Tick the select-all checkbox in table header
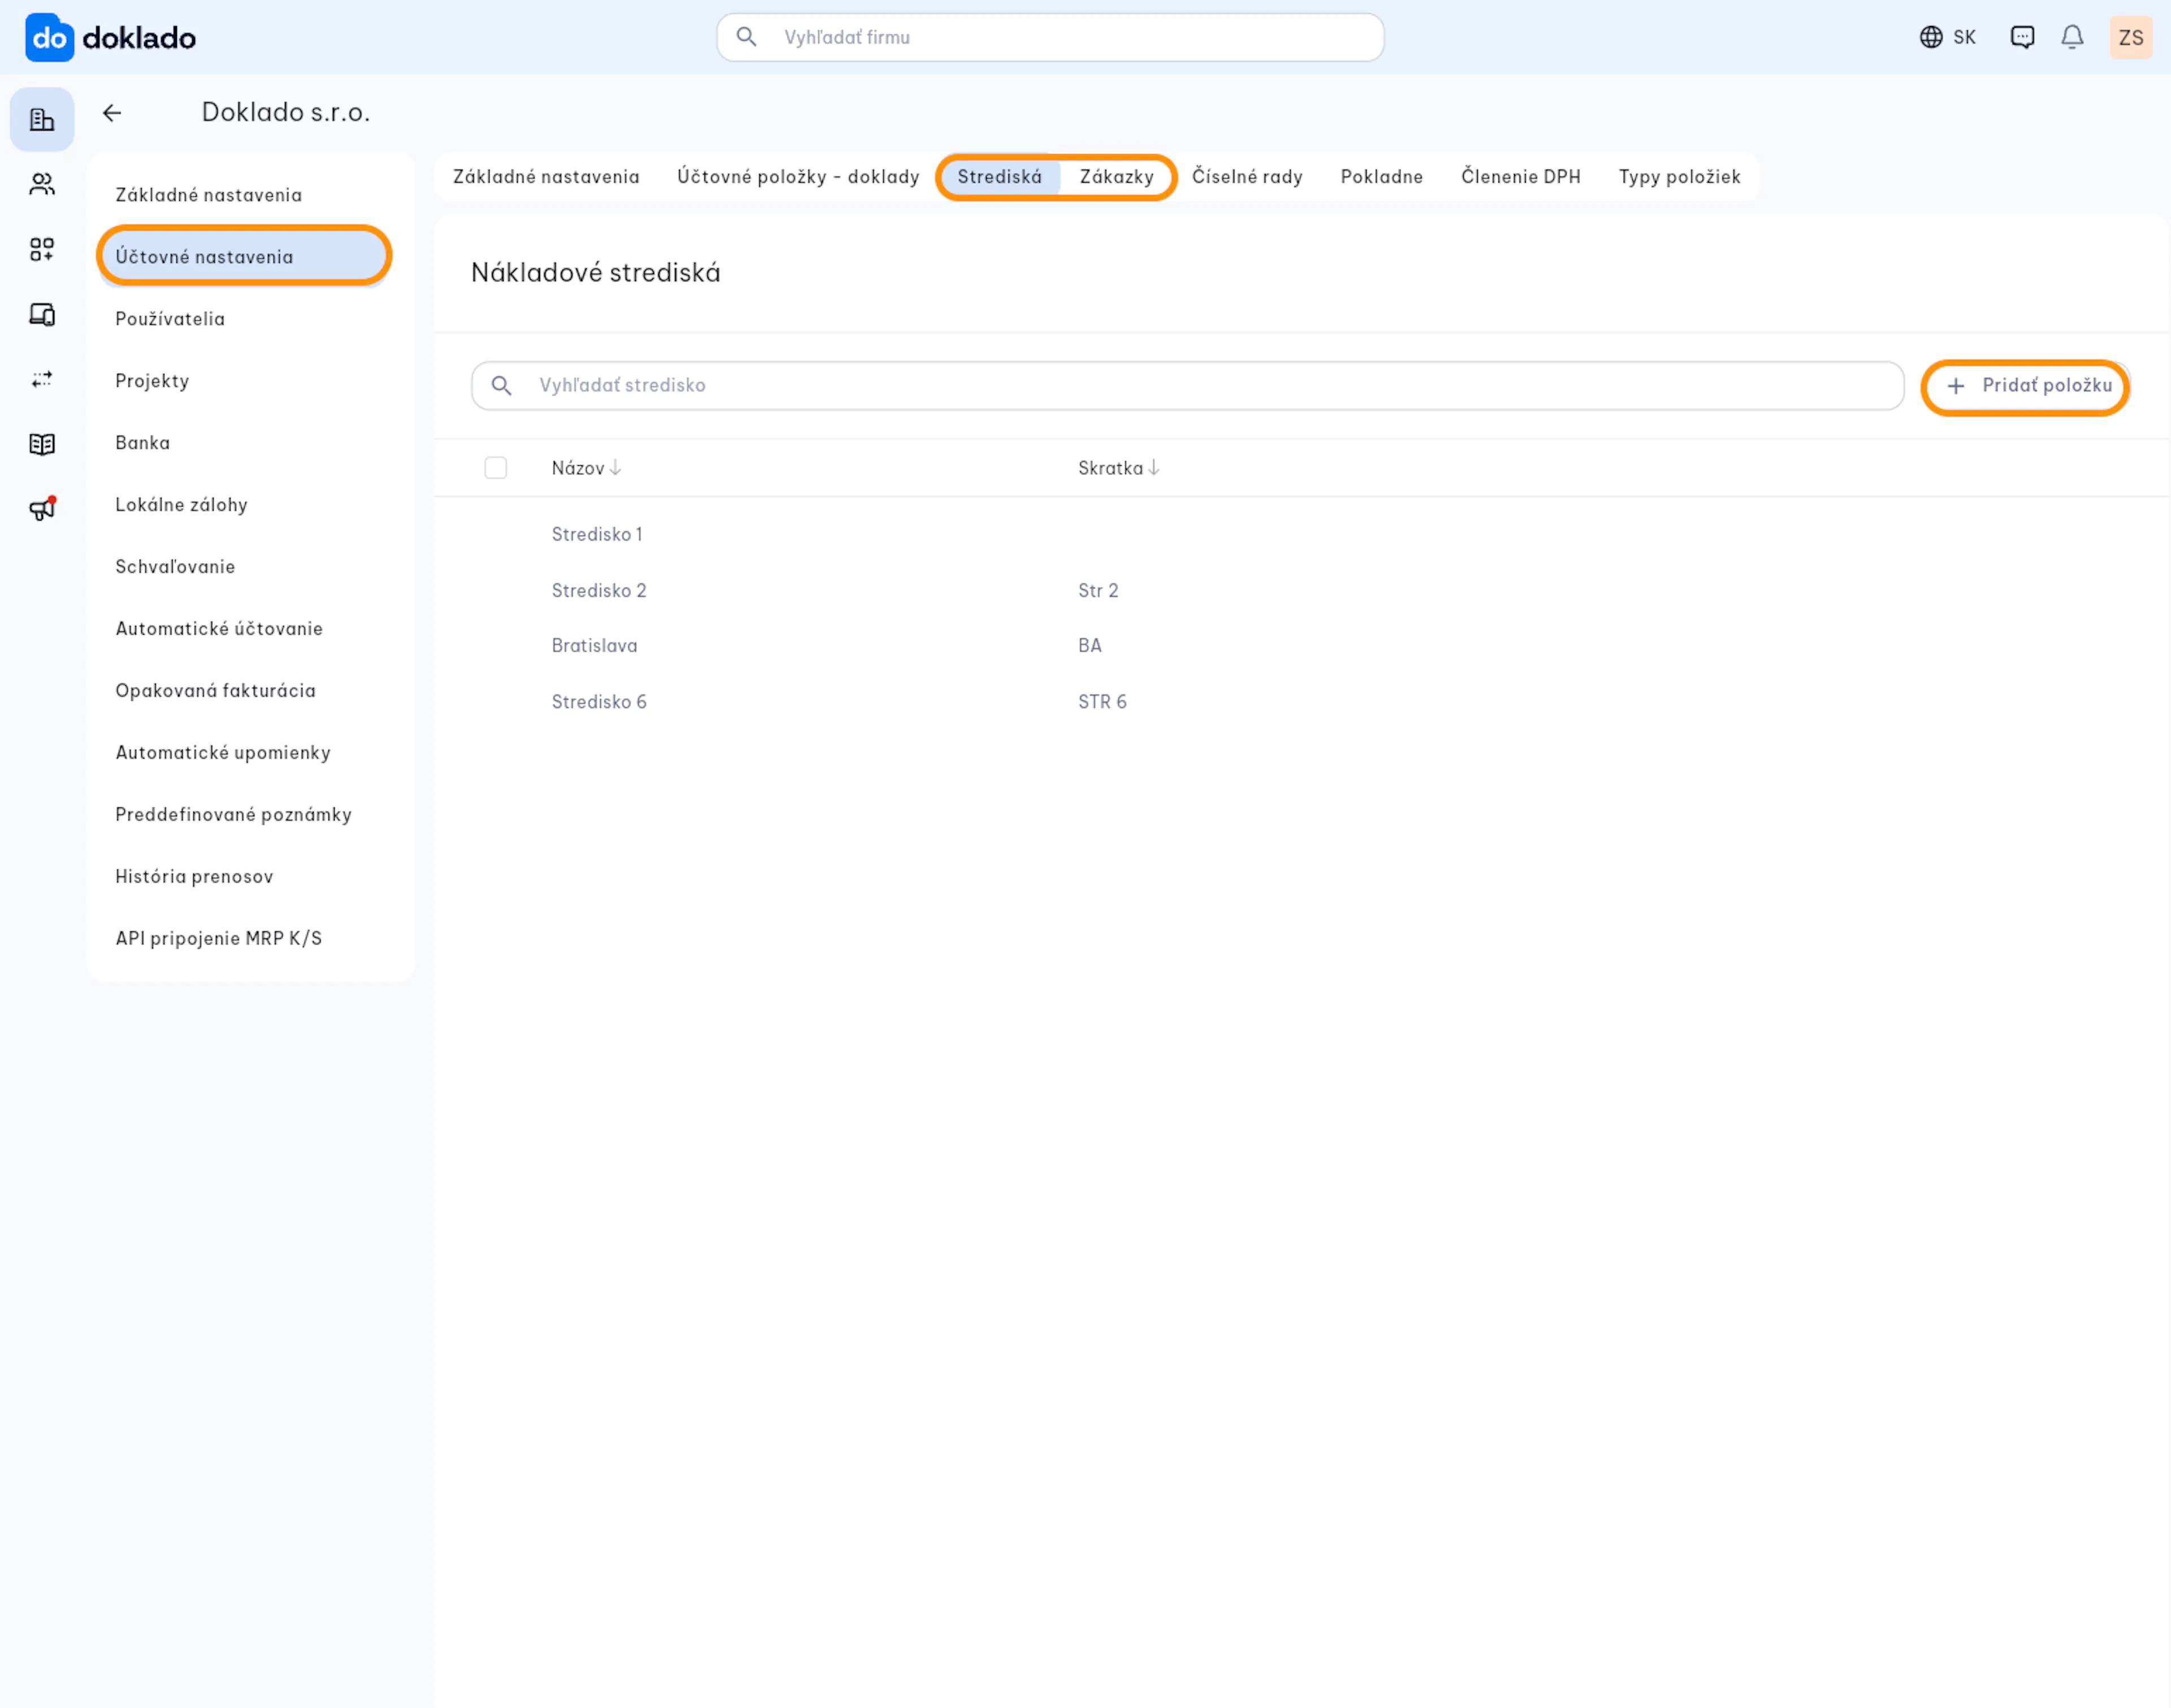The width and height of the screenshot is (2171, 1708). tap(496, 468)
